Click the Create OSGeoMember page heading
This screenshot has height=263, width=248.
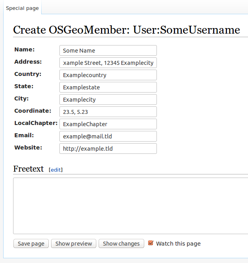[x=126, y=30]
